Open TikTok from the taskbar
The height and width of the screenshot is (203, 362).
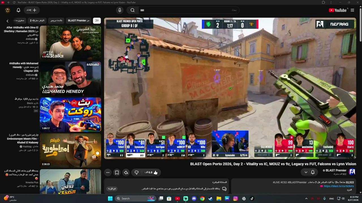(252, 198)
